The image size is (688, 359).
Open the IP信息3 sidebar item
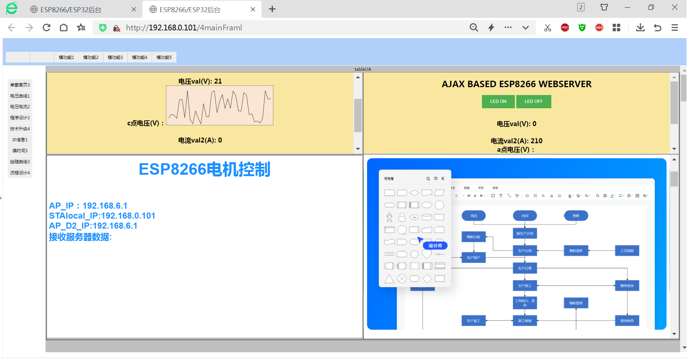tap(20, 140)
